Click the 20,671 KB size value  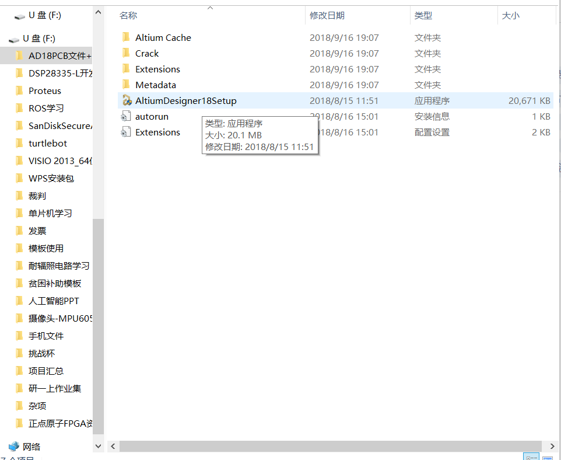[x=529, y=100]
